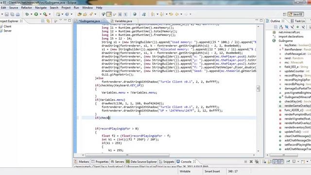Open the Help menu
This screenshot has height=175, width=311.
point(99,8)
